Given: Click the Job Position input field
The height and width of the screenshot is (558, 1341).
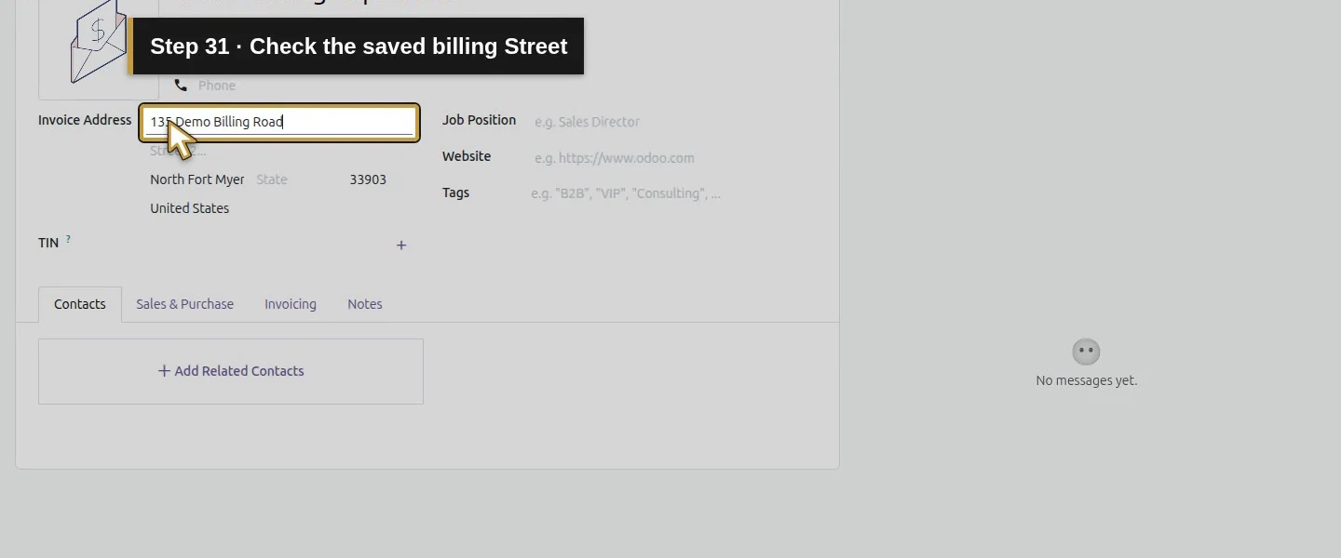Looking at the screenshot, I should tap(673, 122).
